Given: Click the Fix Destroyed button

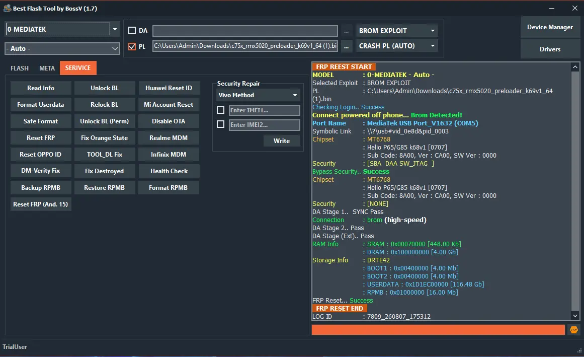Looking at the screenshot, I should (x=105, y=171).
